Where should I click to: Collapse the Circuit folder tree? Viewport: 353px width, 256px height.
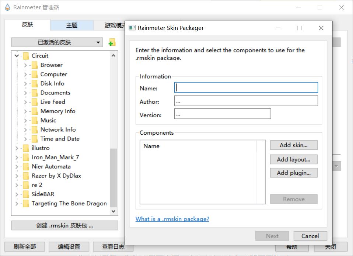17,56
